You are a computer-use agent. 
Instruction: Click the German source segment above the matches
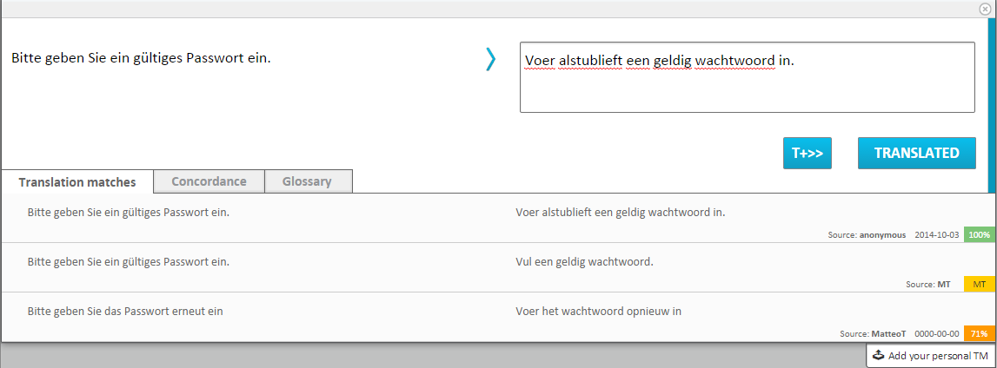point(141,59)
